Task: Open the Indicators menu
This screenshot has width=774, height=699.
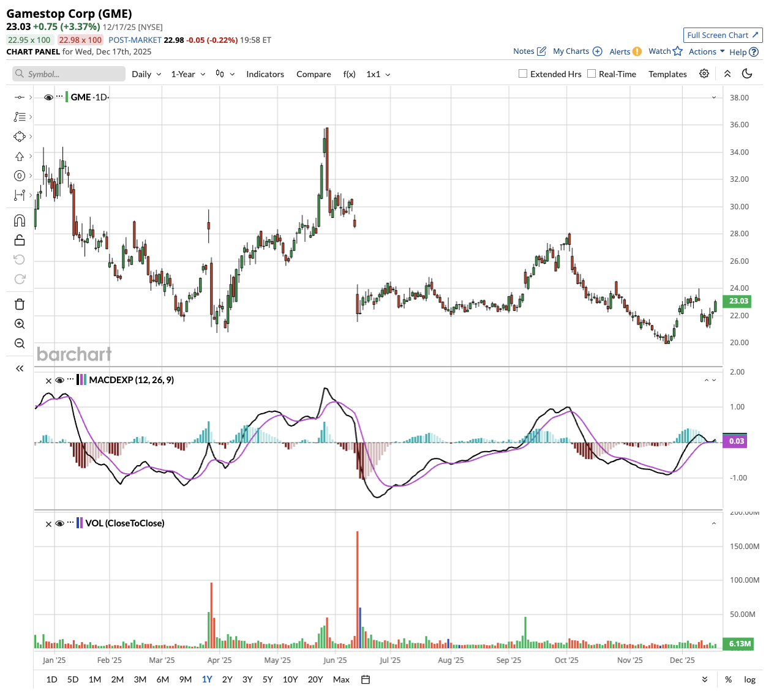Action: pyautogui.click(x=265, y=74)
